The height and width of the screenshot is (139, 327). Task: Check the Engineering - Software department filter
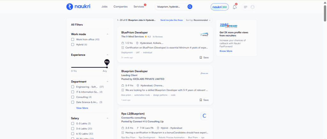pyautogui.click(x=72, y=87)
